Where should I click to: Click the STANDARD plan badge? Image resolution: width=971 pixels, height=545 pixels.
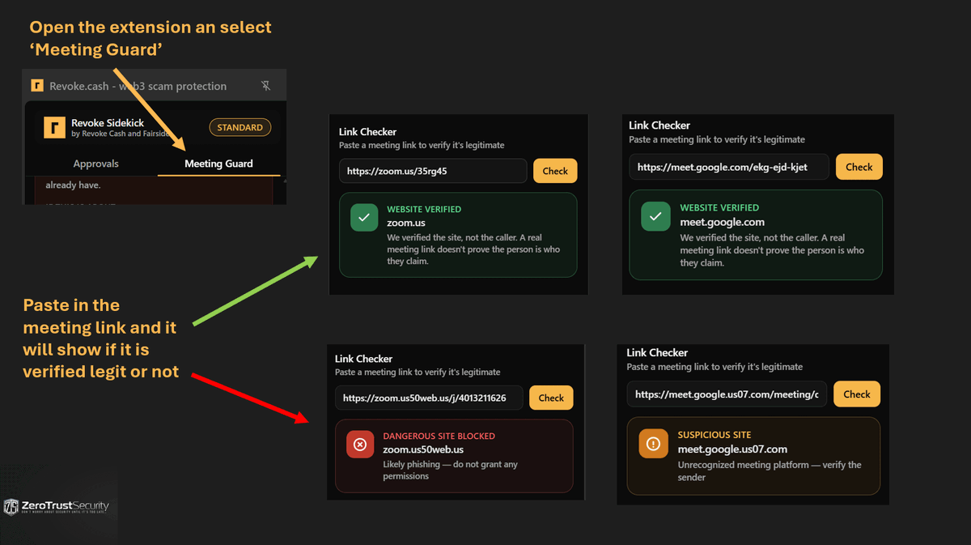pyautogui.click(x=240, y=128)
